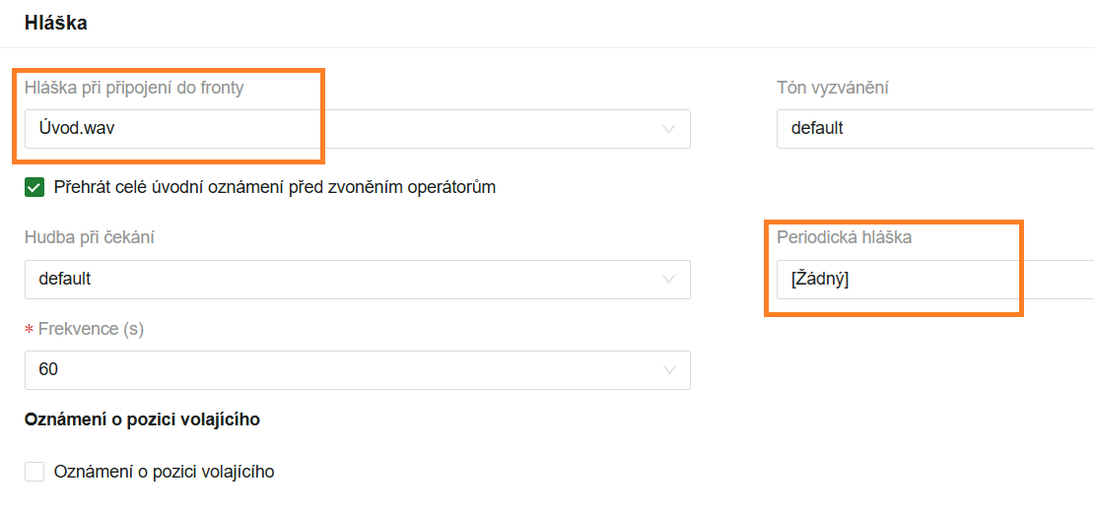The height and width of the screenshot is (514, 1094).
Task: Click the bold Oznámení o pozici volajícího subheading
Action: [142, 419]
